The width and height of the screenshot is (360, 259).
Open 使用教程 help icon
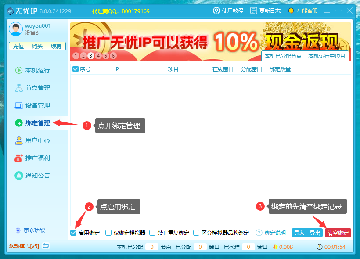click(x=216, y=11)
